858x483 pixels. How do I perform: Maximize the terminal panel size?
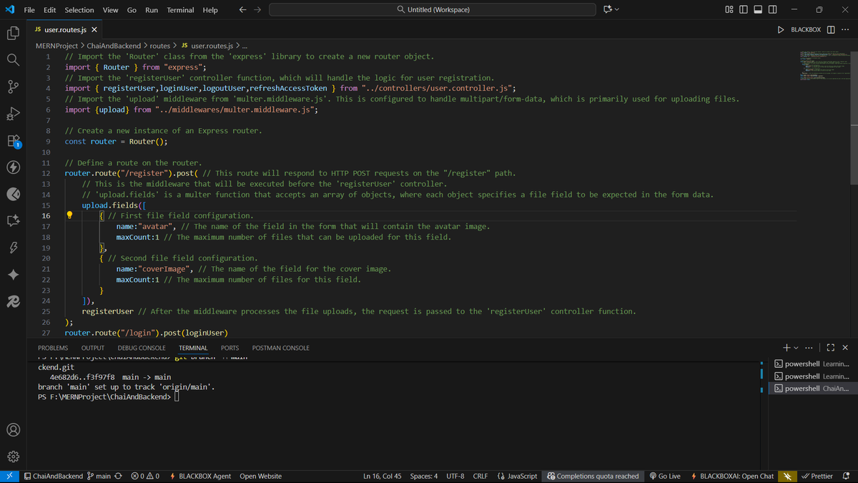click(x=831, y=348)
